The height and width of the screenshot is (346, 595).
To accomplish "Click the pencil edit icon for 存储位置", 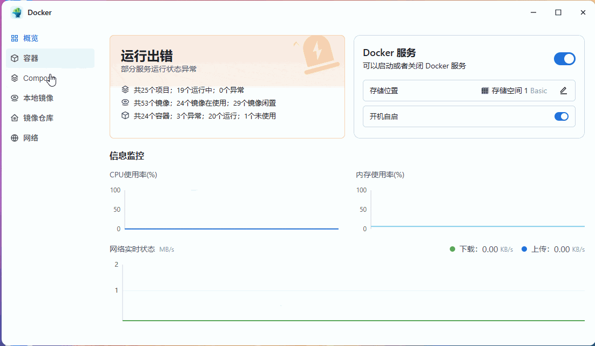I will coord(564,91).
